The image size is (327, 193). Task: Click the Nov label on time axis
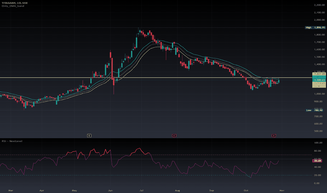[282, 191]
